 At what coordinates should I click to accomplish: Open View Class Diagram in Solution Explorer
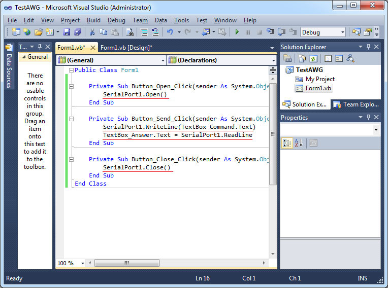pyautogui.click(x=350, y=59)
